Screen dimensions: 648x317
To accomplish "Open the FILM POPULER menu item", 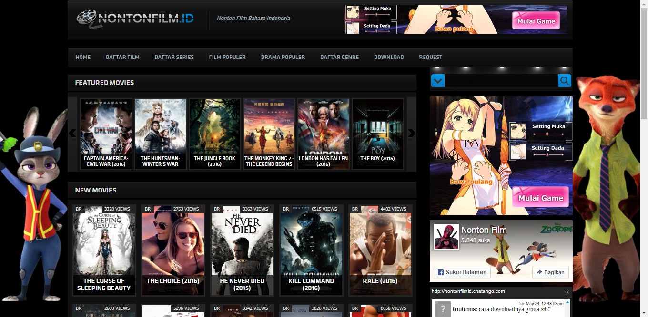I will [227, 57].
